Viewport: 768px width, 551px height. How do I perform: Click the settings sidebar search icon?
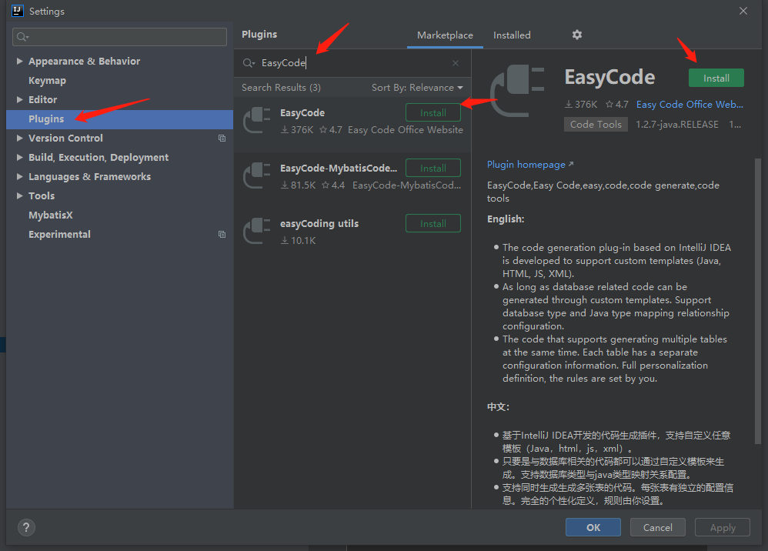point(22,37)
